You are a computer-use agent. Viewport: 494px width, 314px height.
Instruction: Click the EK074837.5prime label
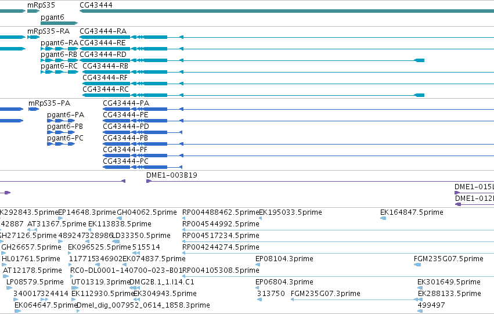(x=154, y=259)
